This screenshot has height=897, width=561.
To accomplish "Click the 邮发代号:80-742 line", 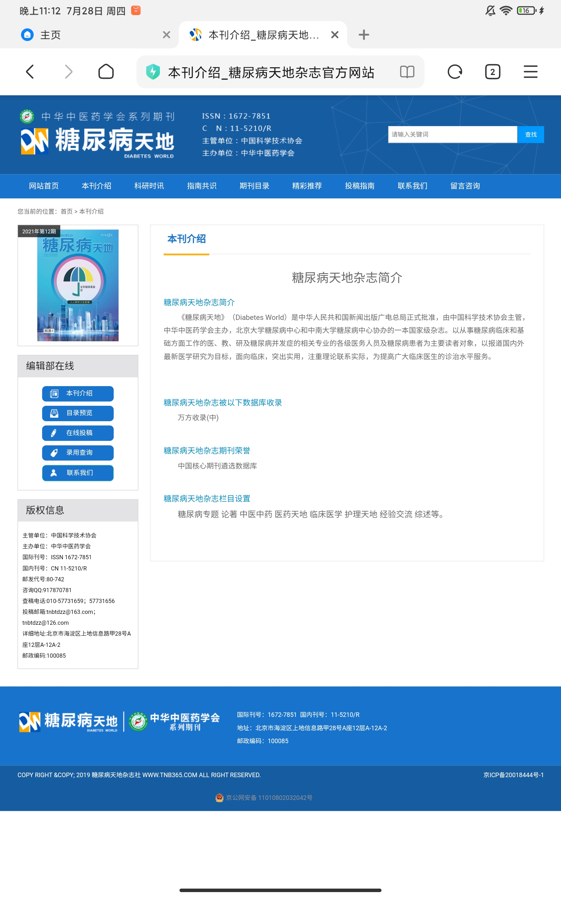I will click(x=43, y=579).
